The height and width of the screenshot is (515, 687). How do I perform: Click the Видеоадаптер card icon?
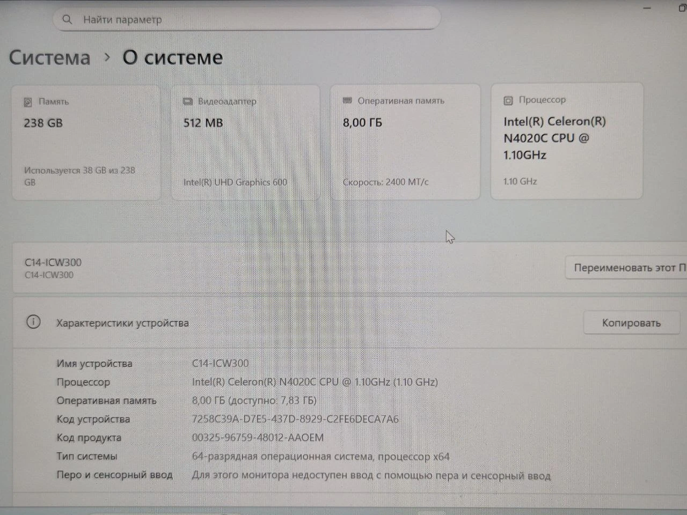187,101
